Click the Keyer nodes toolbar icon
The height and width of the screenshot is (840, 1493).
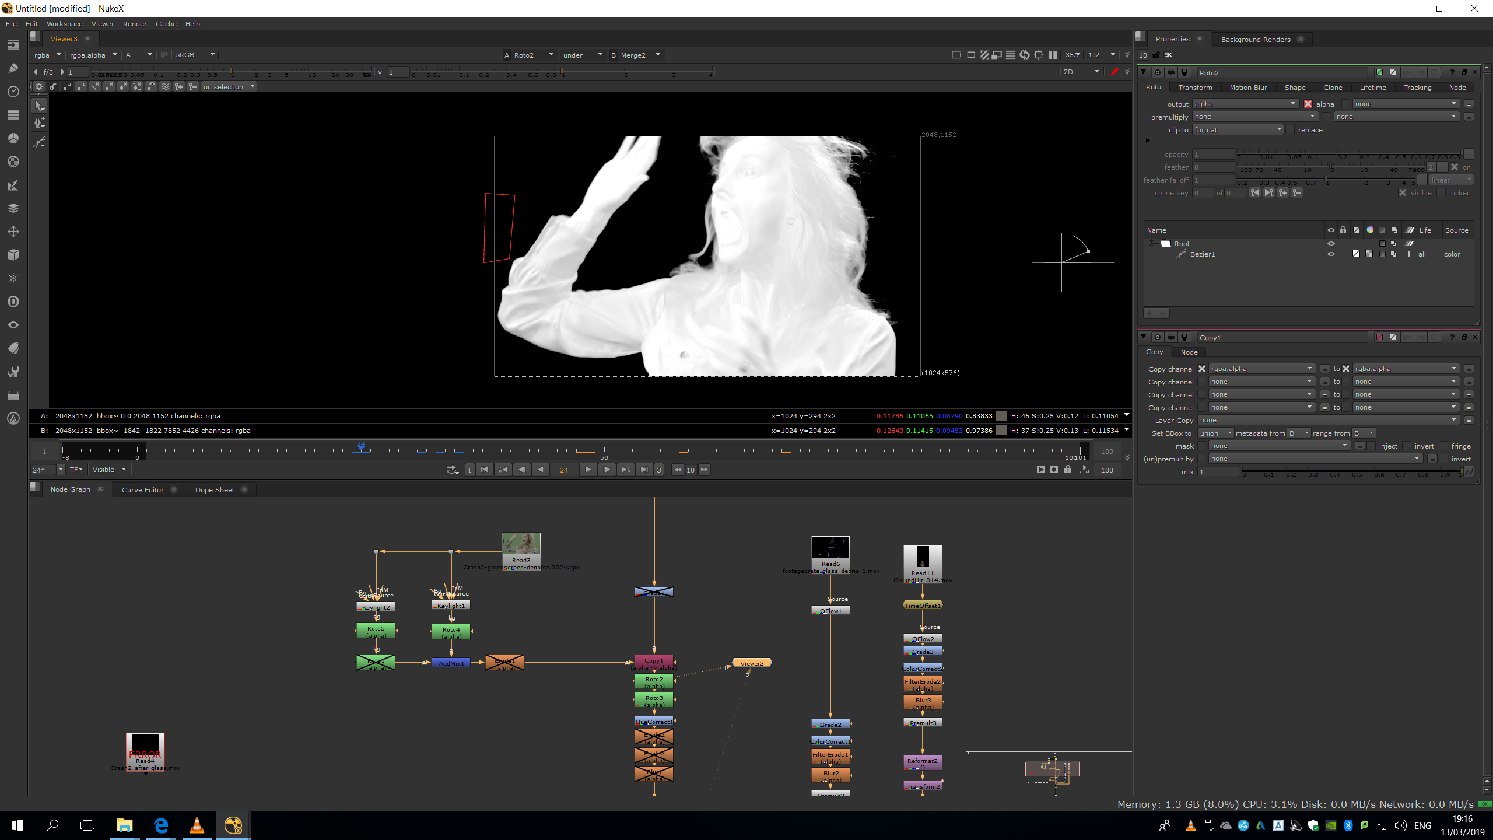coord(13,185)
